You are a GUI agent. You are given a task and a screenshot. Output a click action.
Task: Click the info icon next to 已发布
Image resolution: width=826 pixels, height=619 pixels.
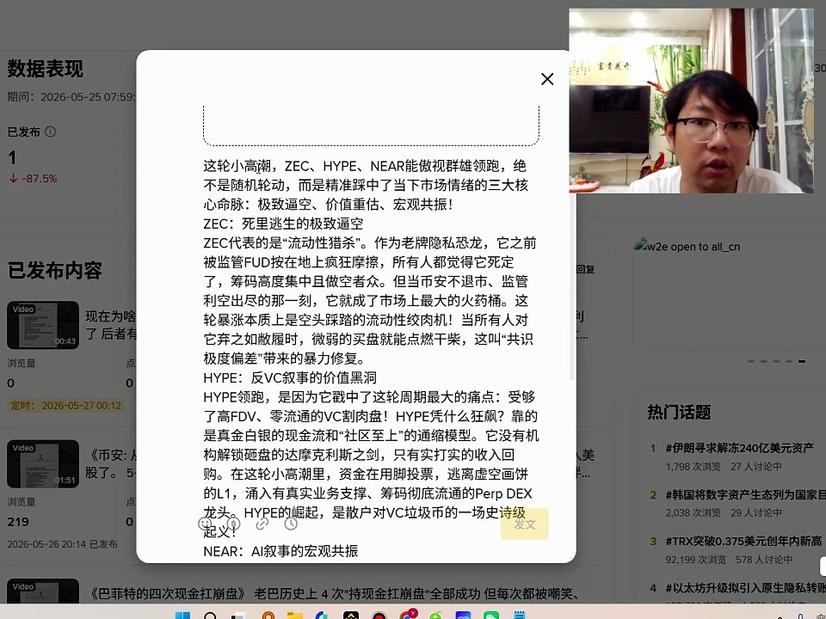pos(50,132)
